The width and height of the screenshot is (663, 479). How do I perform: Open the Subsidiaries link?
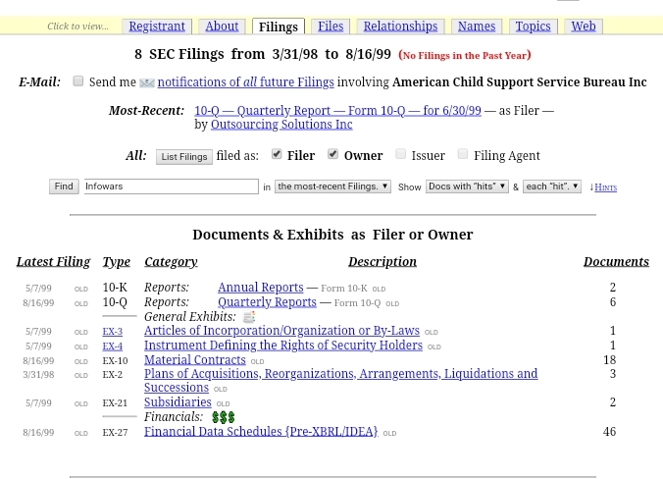pos(178,402)
